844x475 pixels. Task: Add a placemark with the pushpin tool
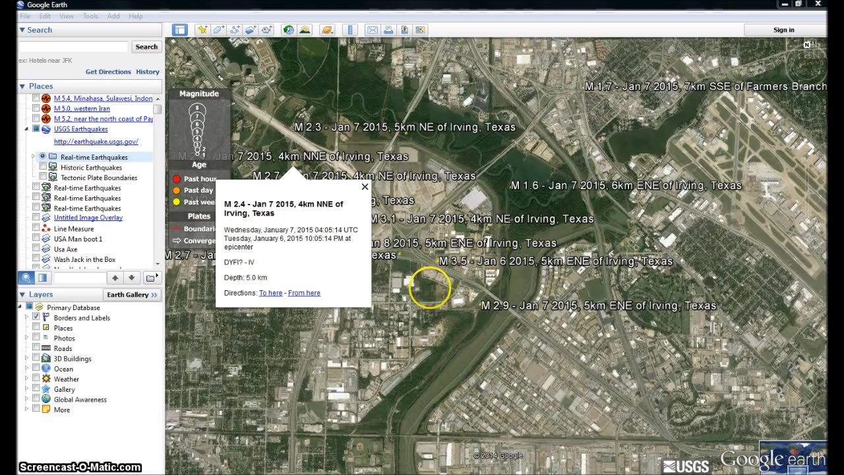pos(202,30)
